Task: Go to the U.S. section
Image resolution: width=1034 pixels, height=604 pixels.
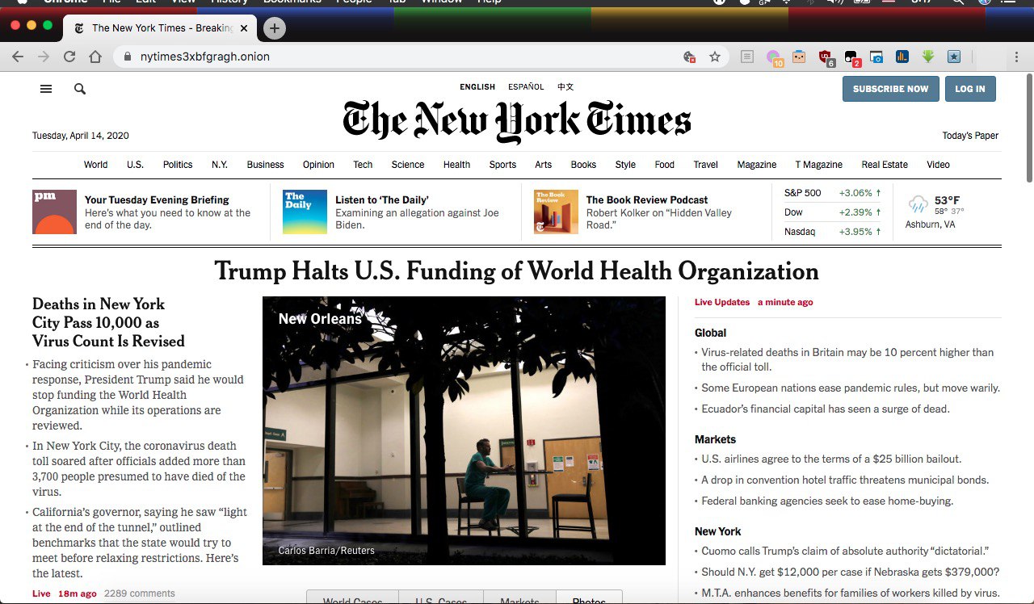Action: pyautogui.click(x=135, y=165)
